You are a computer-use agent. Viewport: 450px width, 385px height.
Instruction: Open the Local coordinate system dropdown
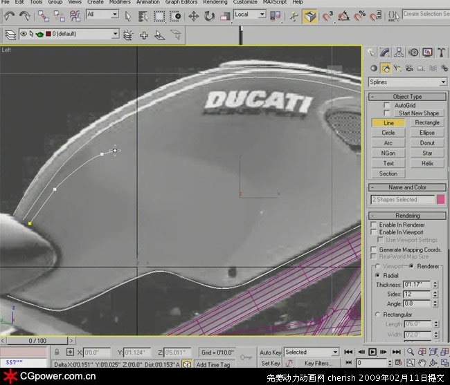tap(250, 15)
